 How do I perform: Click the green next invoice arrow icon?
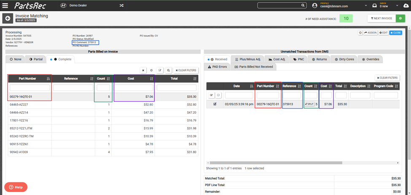coord(400,19)
